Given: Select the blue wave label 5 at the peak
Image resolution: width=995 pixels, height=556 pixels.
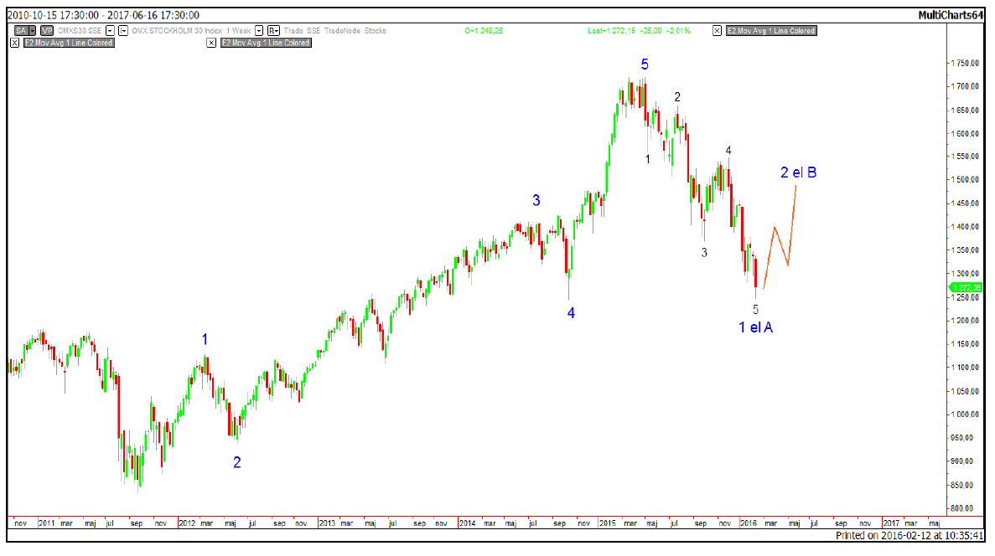Looking at the screenshot, I should pyautogui.click(x=645, y=64).
